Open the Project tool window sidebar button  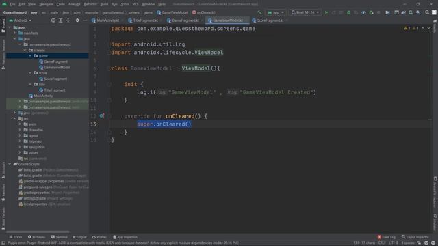[3, 26]
